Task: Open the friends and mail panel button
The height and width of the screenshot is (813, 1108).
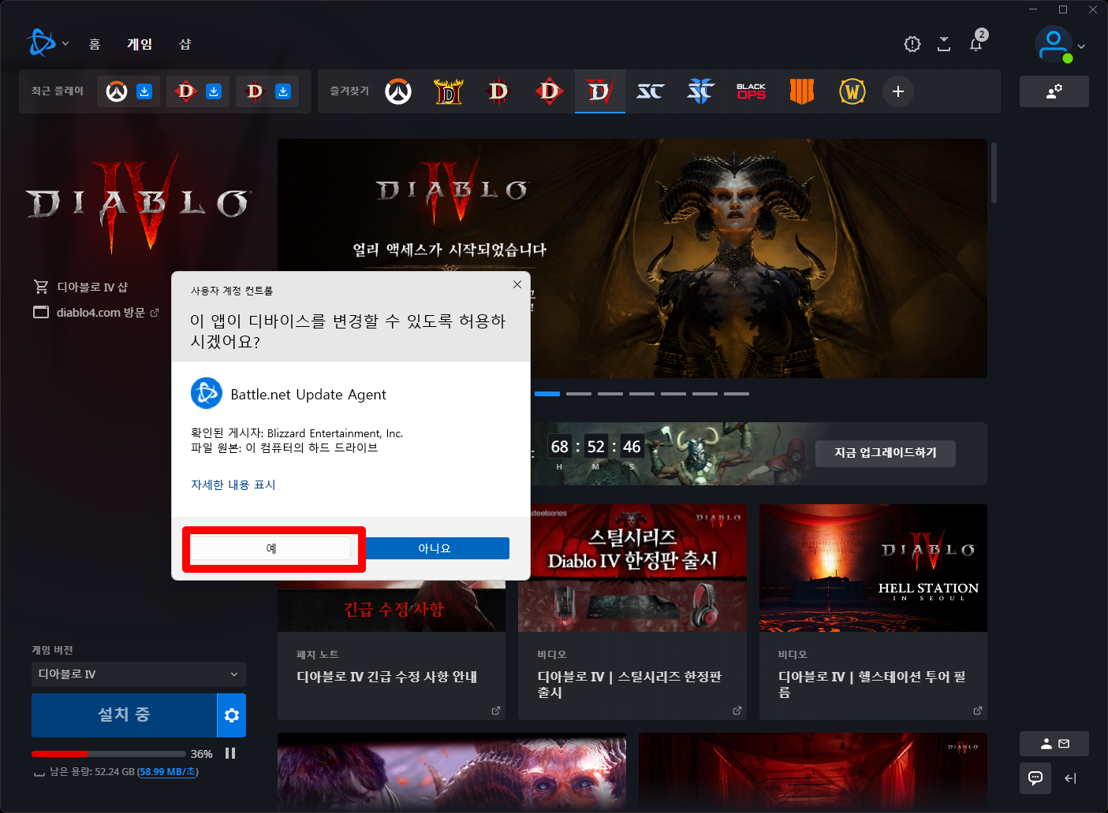Action: coord(1054,744)
